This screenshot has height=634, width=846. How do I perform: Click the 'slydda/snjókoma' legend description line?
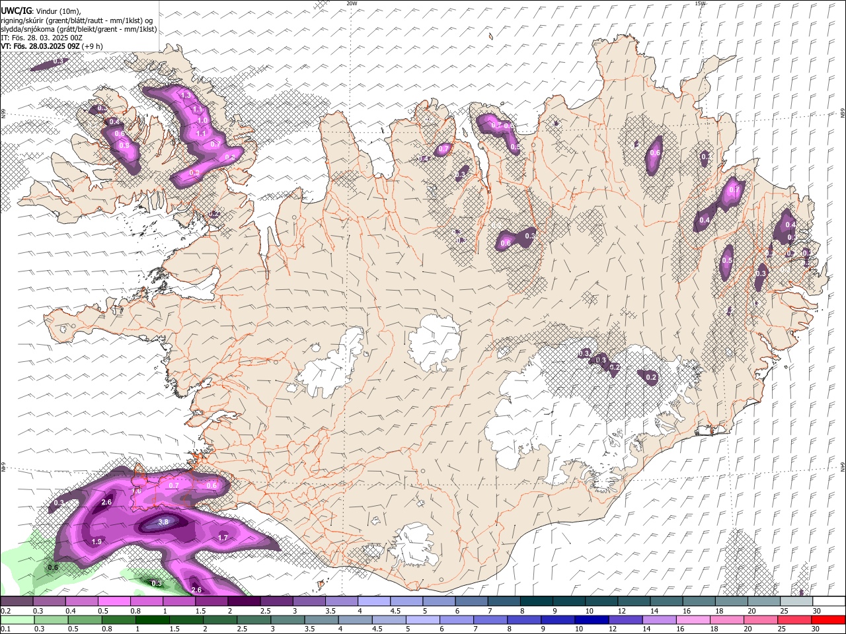[x=79, y=29]
